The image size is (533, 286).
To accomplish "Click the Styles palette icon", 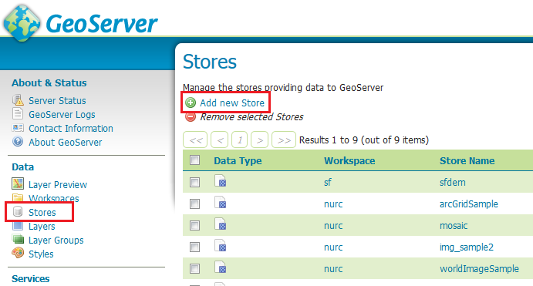I will [18, 254].
